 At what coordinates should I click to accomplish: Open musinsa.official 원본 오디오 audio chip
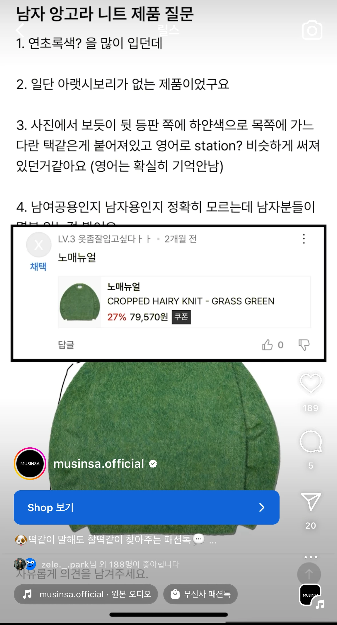pos(86,594)
